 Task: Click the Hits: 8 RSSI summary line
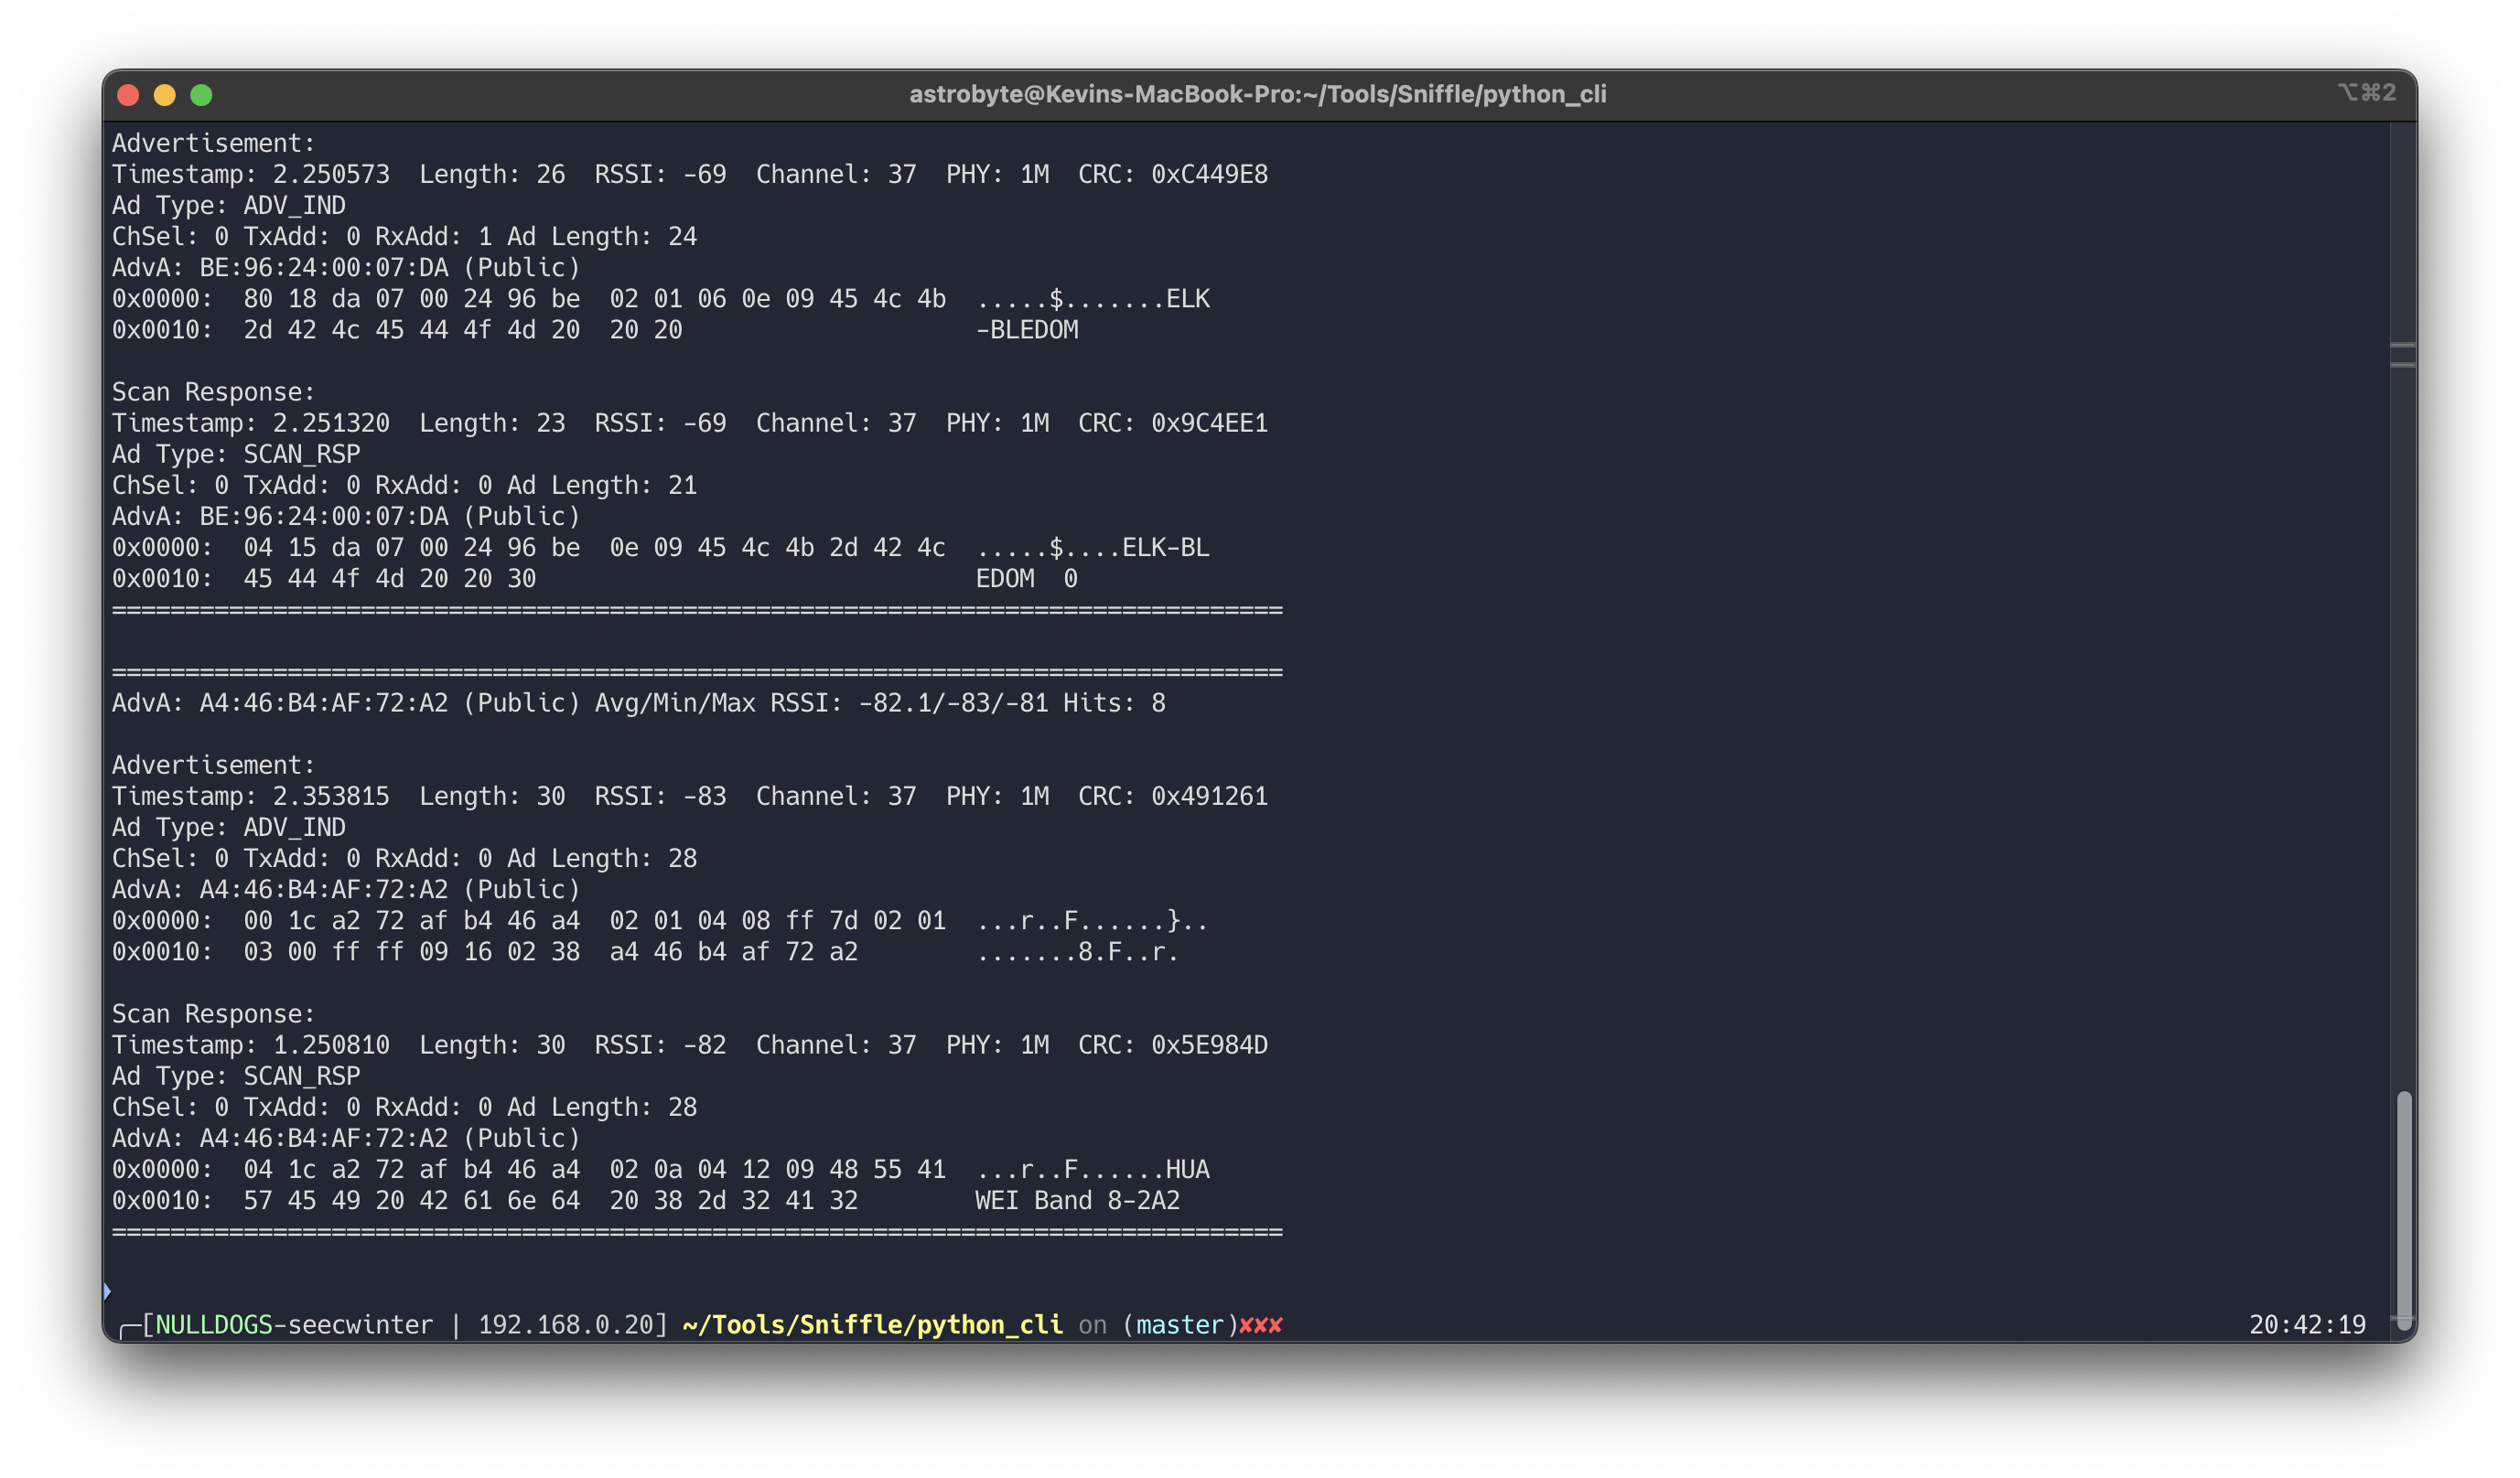point(1114,703)
